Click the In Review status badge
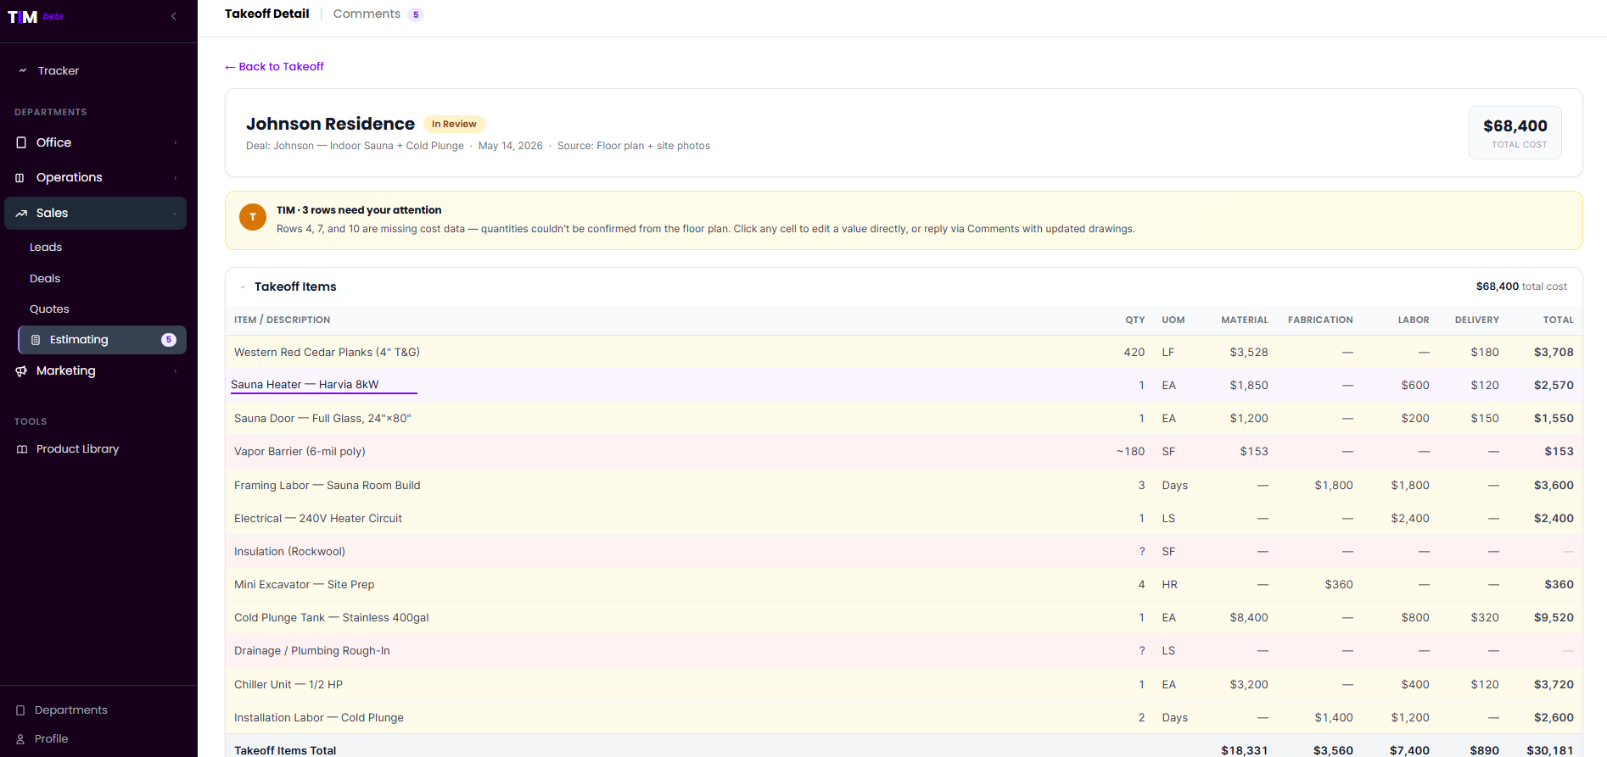This screenshot has height=757, width=1607. point(454,124)
